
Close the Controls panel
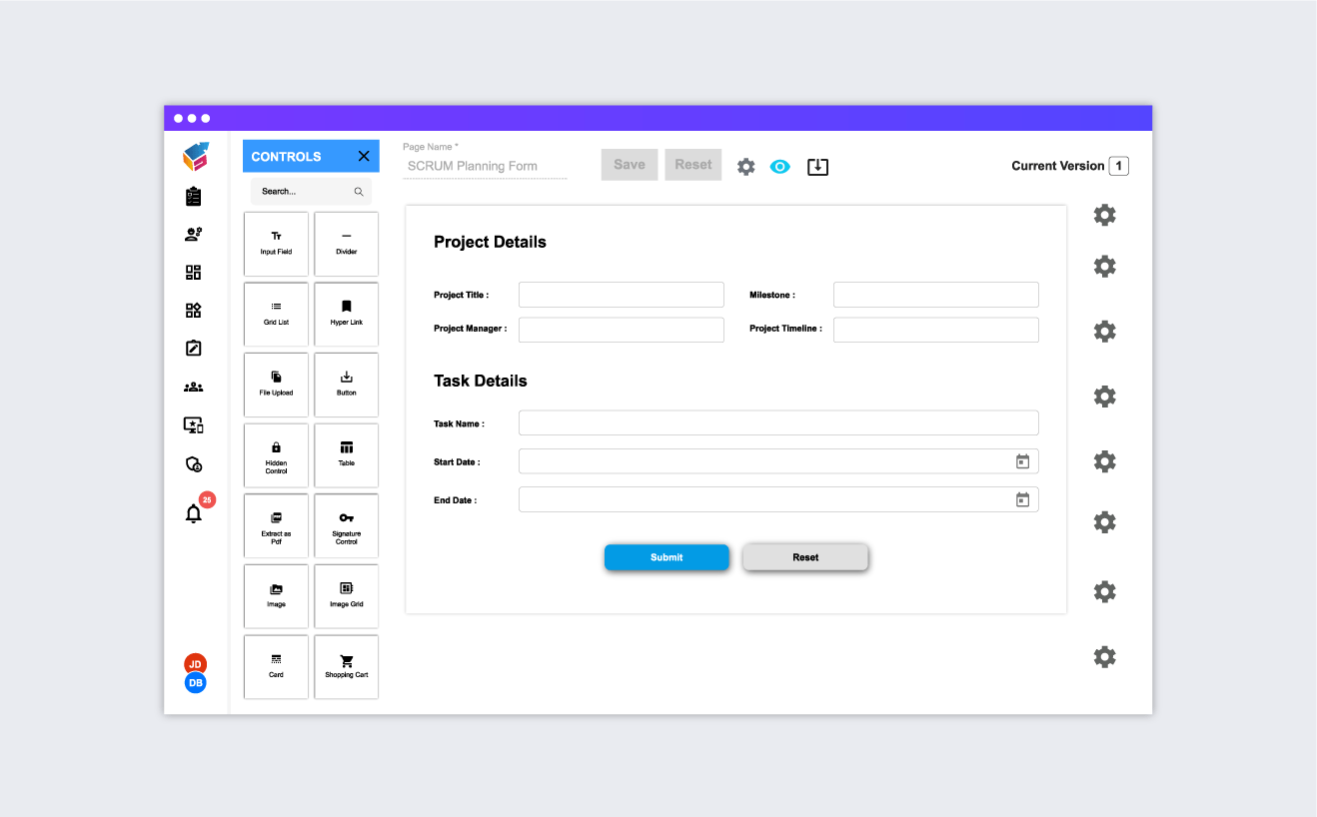click(364, 156)
